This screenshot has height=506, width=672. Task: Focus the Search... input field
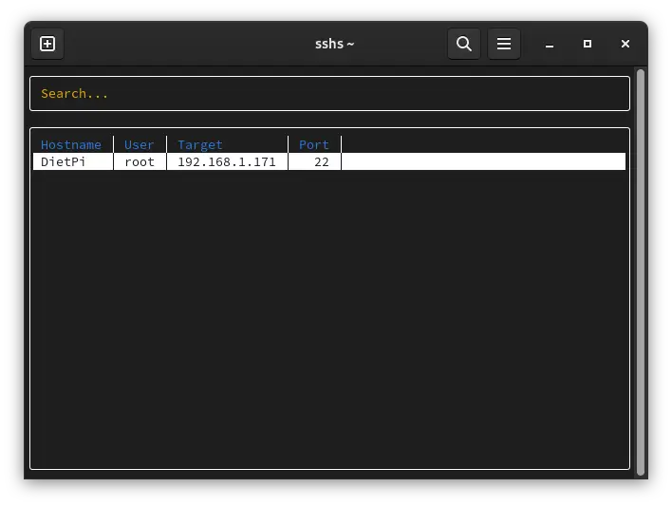[329, 94]
